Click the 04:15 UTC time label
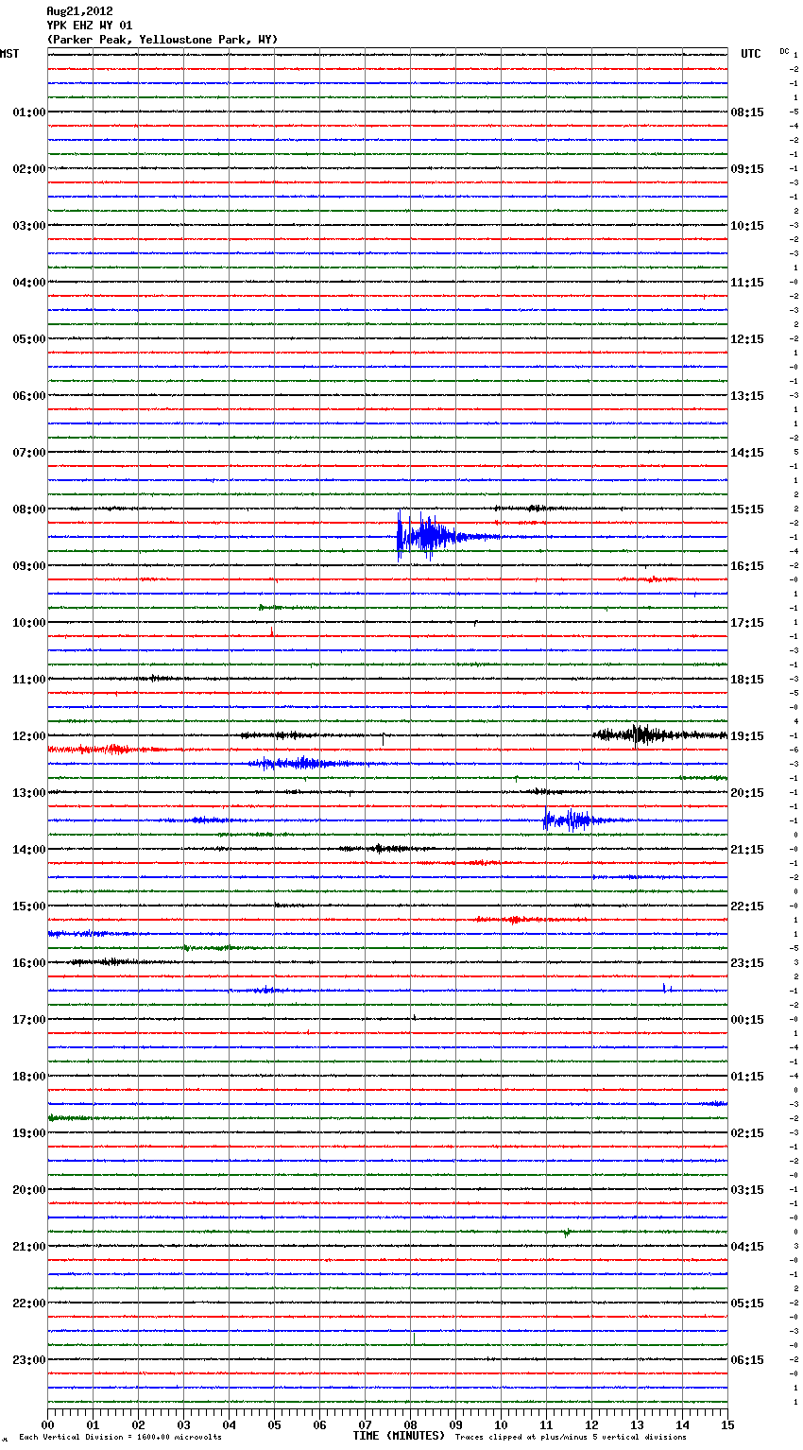Viewport: 803px width, 1450px height. pos(747,1247)
